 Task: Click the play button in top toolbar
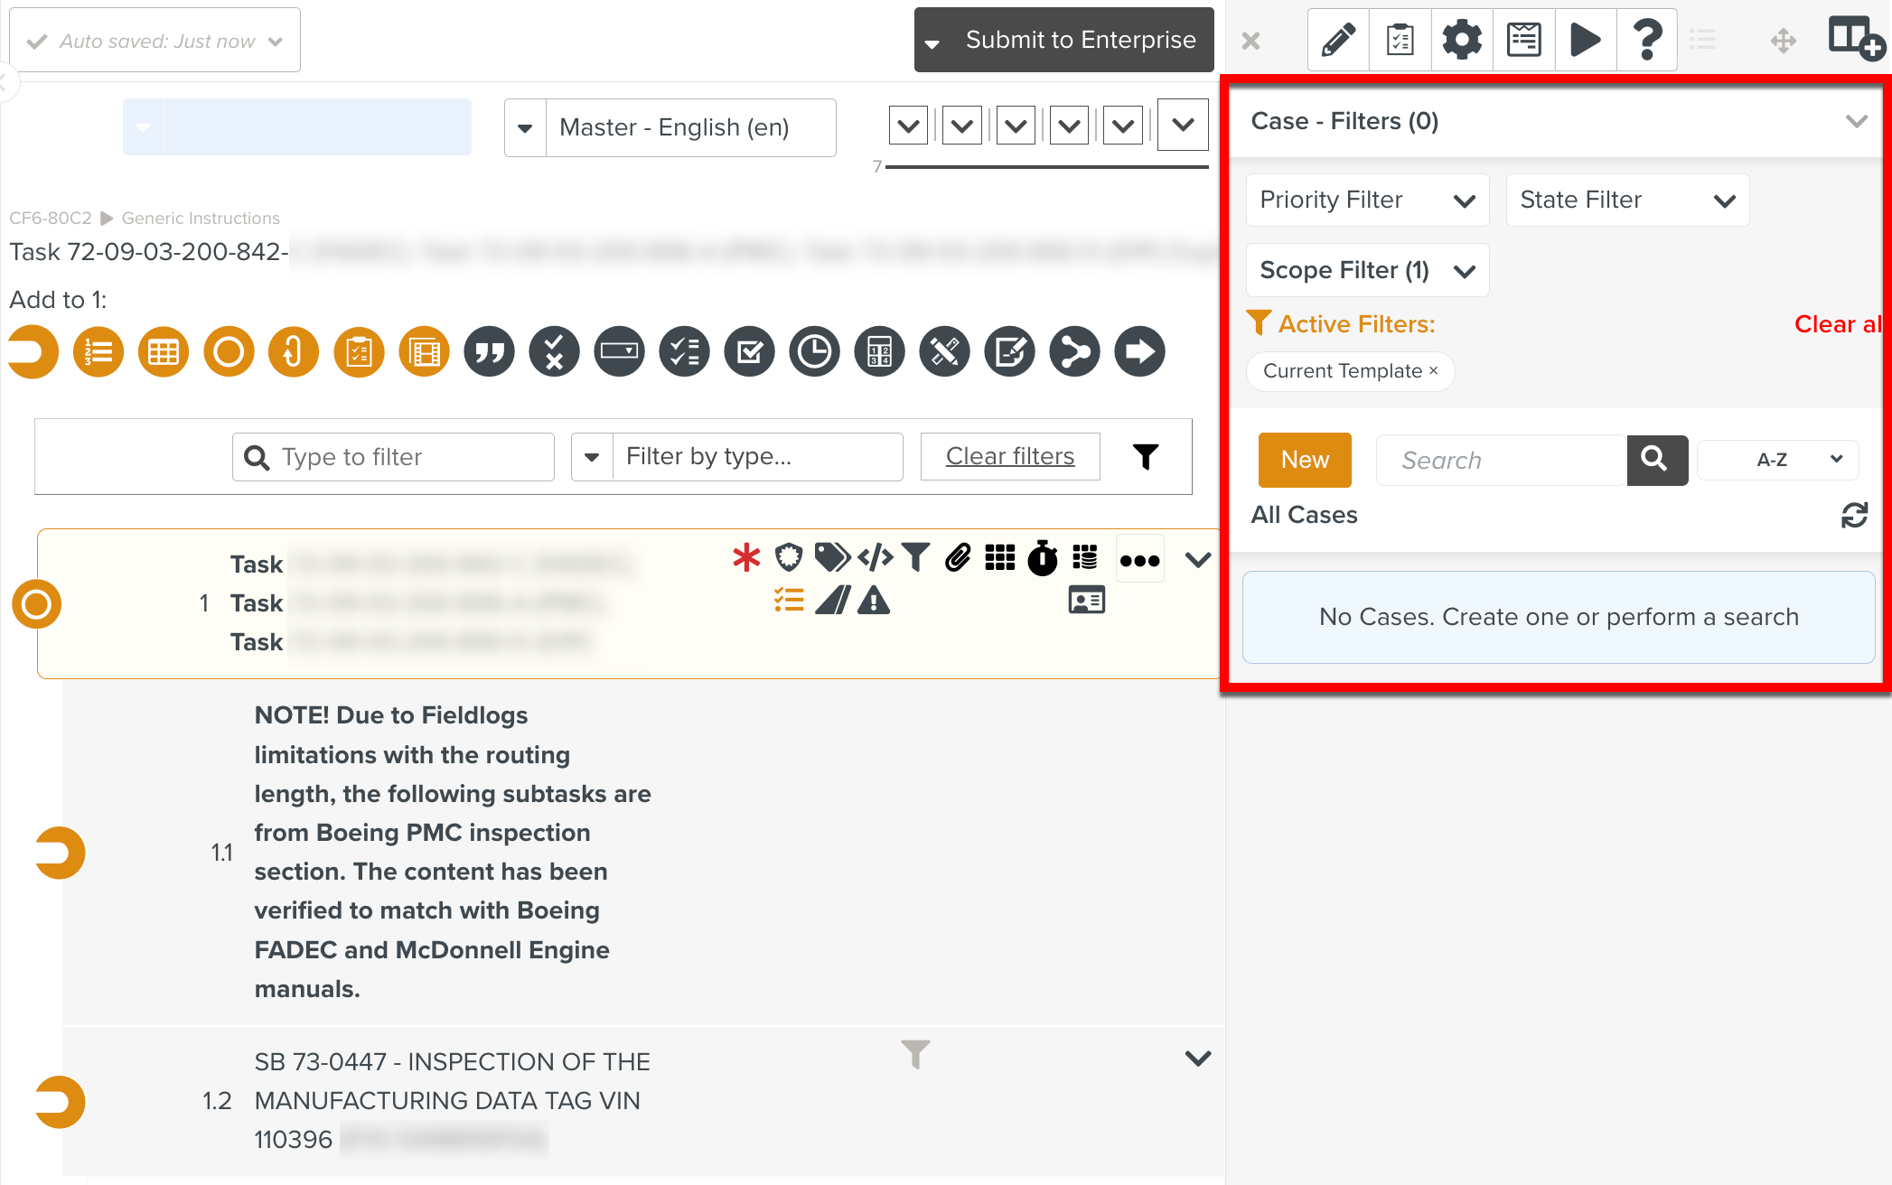(1585, 40)
